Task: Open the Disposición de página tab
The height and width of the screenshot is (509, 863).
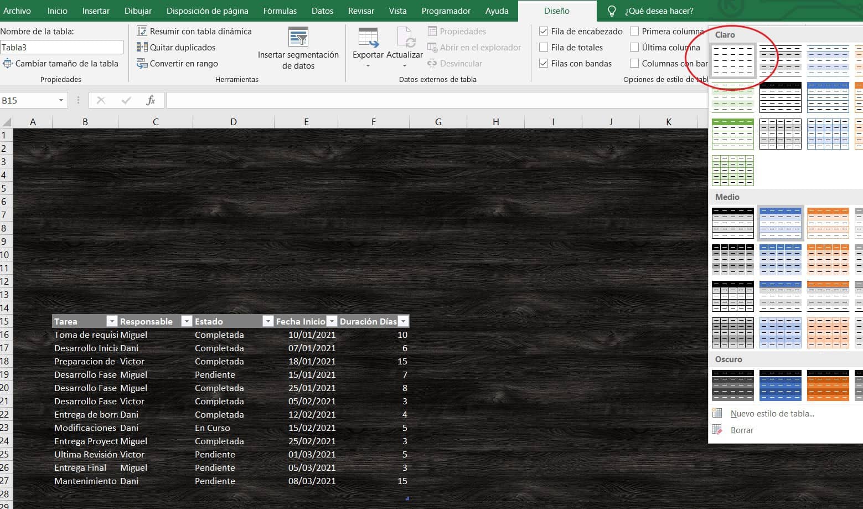Action: tap(208, 11)
